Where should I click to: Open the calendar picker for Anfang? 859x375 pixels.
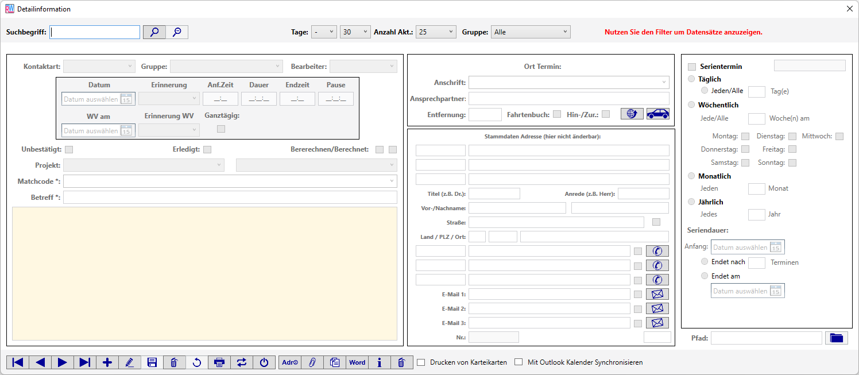775,248
